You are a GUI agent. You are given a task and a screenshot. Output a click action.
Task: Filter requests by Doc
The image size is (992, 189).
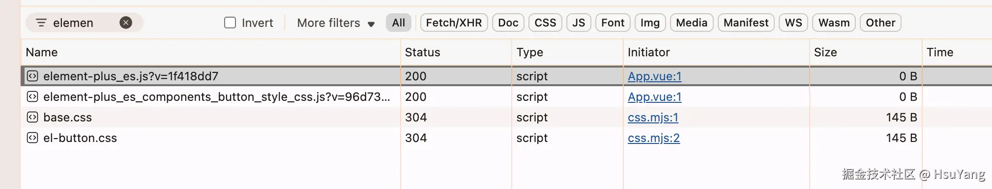pyautogui.click(x=508, y=23)
